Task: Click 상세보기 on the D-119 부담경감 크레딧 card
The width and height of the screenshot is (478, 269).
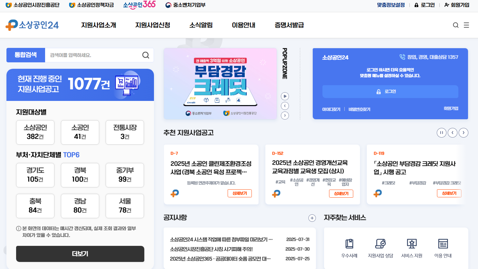Action: click(449, 193)
